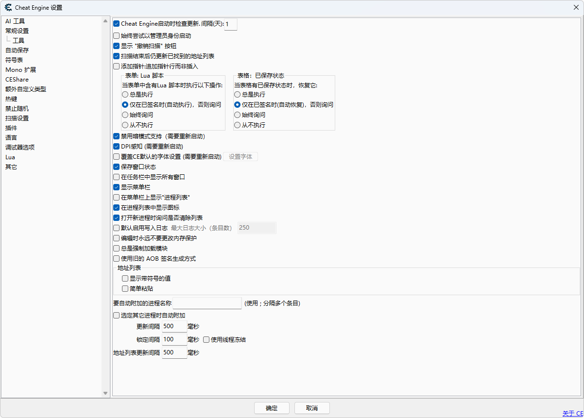The image size is (584, 418).
Task: Click the 地址列表更新间隔 field
Action: [x=174, y=353]
